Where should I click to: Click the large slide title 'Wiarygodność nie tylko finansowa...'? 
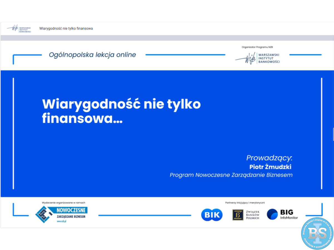pyautogui.click(x=121, y=111)
